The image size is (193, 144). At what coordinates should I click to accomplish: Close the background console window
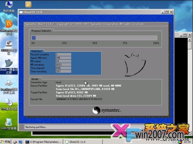pyautogui.click(x=190, y=35)
